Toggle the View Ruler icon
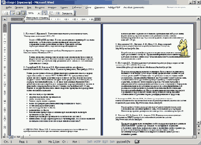Screen dimensions: 201x145 [x=44, y=13]
